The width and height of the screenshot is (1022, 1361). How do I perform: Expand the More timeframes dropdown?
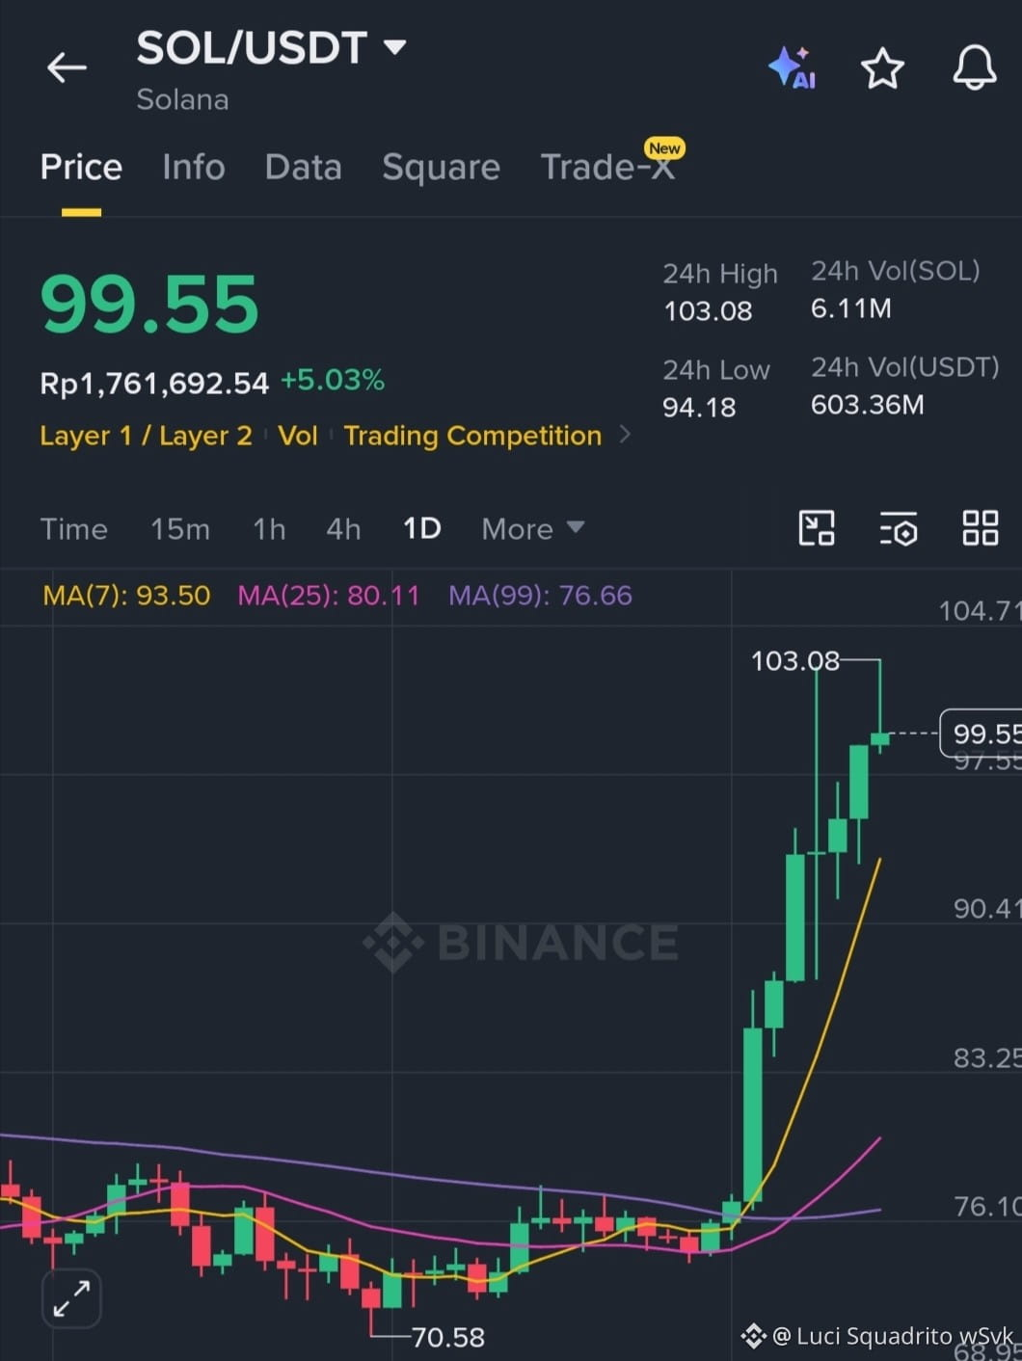(x=533, y=529)
